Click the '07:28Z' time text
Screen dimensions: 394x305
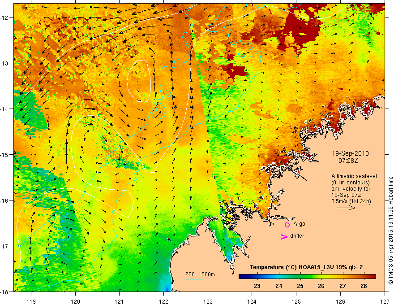348,161
